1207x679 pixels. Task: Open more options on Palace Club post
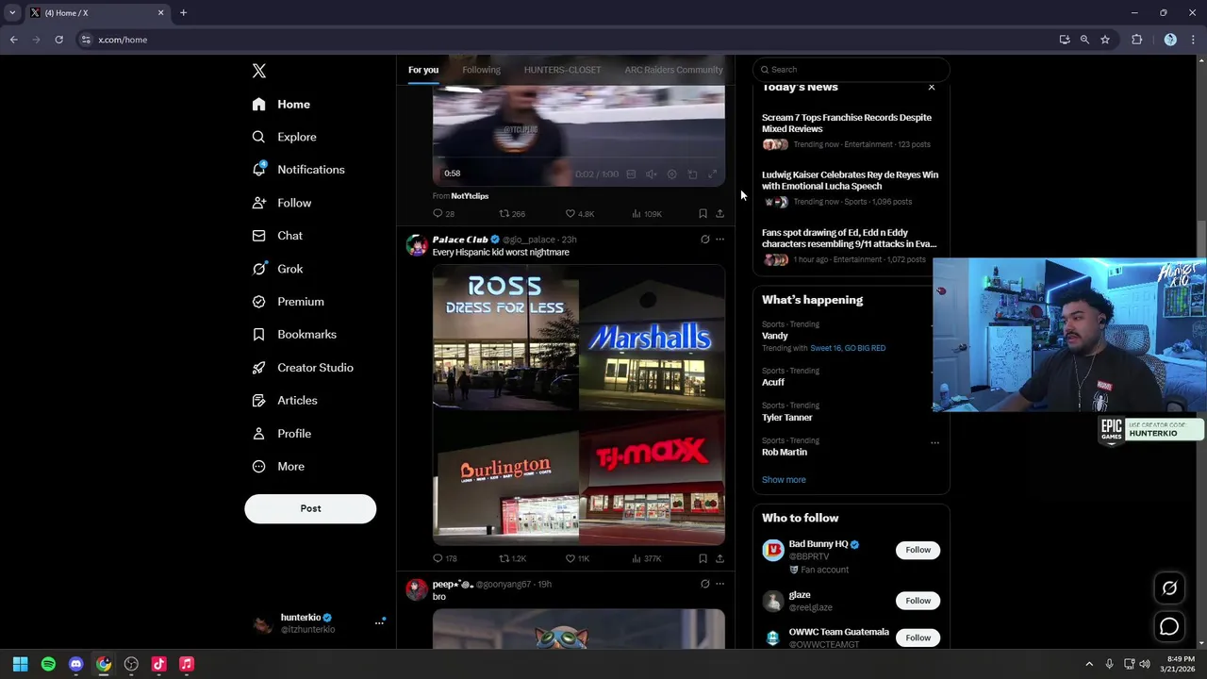pos(719,240)
